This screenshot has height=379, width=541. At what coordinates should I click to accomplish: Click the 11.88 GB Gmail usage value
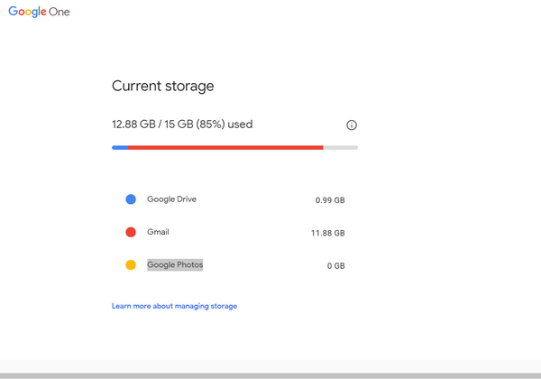(327, 233)
